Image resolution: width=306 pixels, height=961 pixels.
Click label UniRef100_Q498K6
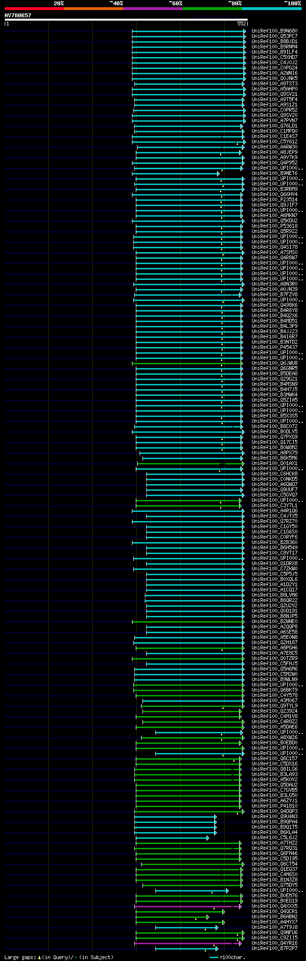(274, 305)
